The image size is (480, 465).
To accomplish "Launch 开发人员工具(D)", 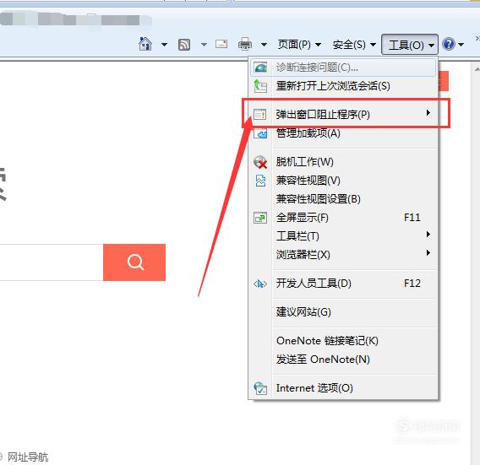I will (x=343, y=284).
